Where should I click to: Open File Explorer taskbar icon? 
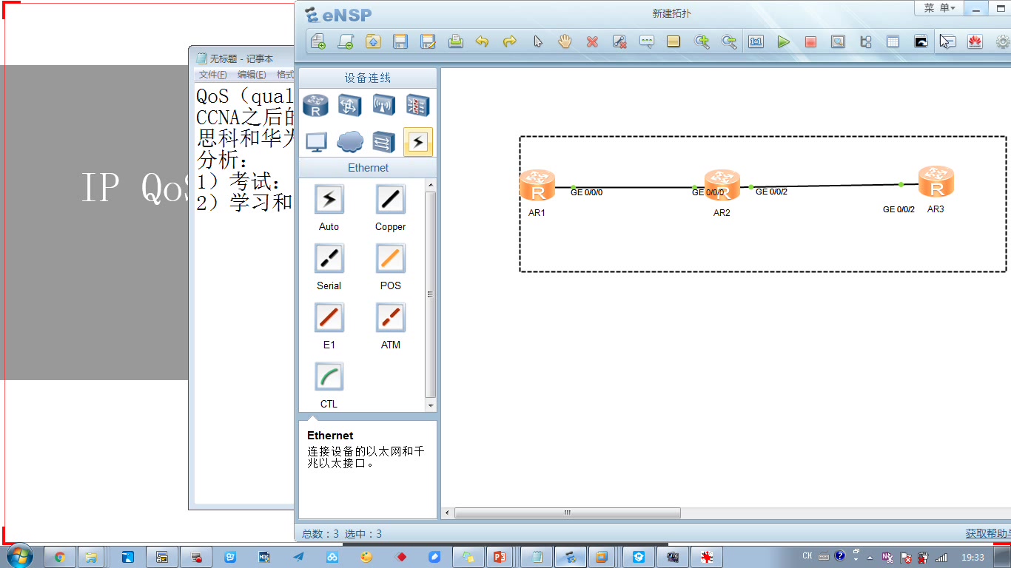pyautogui.click(x=91, y=557)
